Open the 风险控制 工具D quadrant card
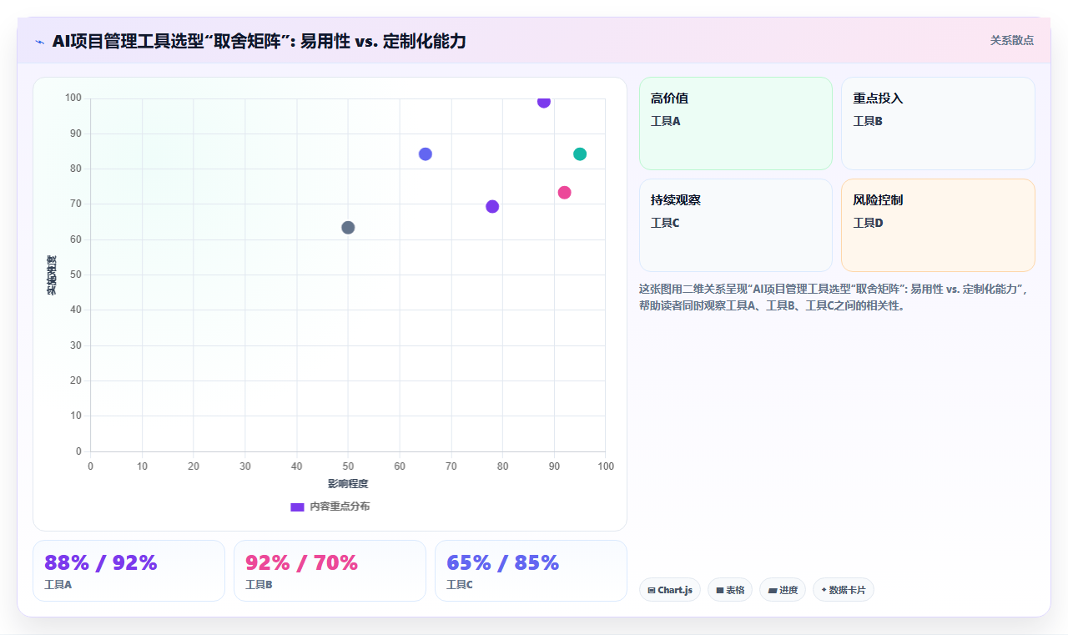1068x635 pixels. [938, 225]
